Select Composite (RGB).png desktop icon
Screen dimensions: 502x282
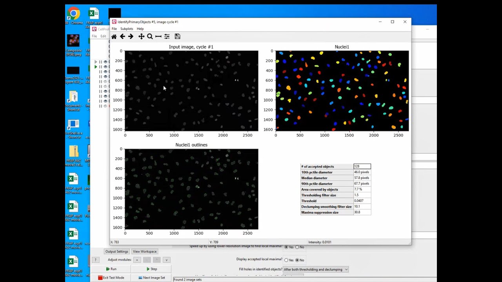(73, 45)
